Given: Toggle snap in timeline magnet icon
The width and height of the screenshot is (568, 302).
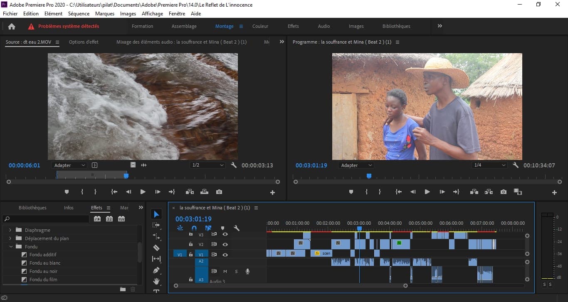Looking at the screenshot, I should click(x=194, y=228).
